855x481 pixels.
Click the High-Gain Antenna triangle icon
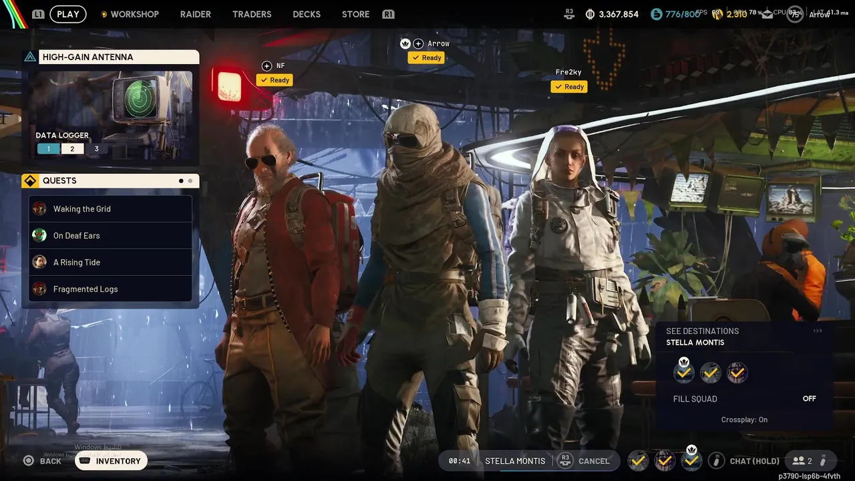(x=30, y=57)
